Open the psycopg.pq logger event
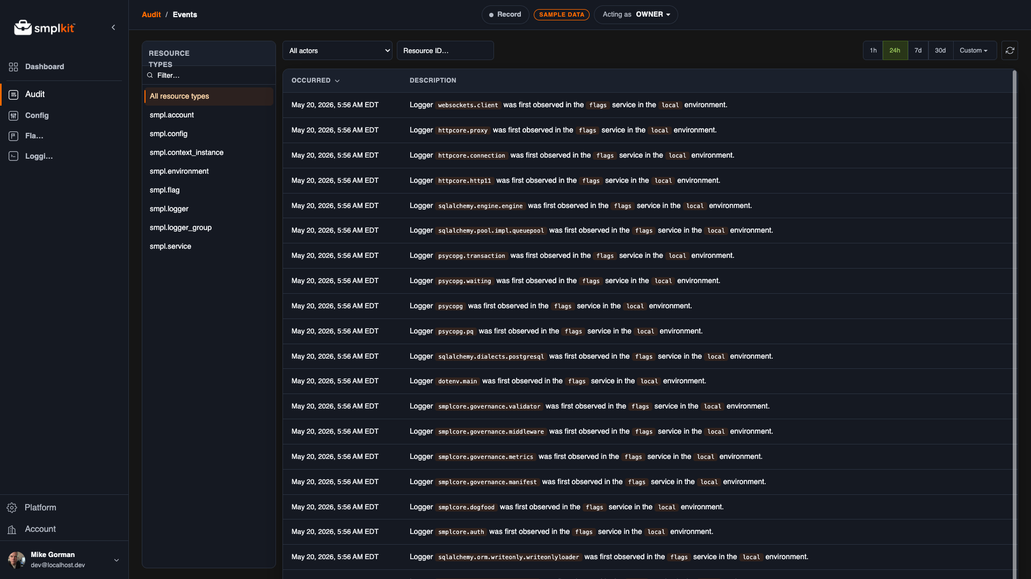Screen dimensions: 1031x579 pos(648,331)
